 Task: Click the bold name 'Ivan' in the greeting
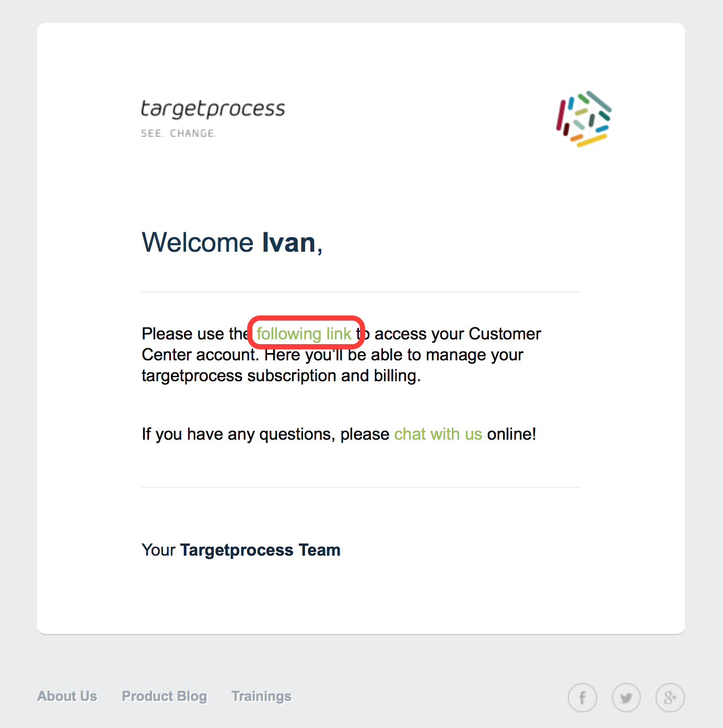point(288,242)
